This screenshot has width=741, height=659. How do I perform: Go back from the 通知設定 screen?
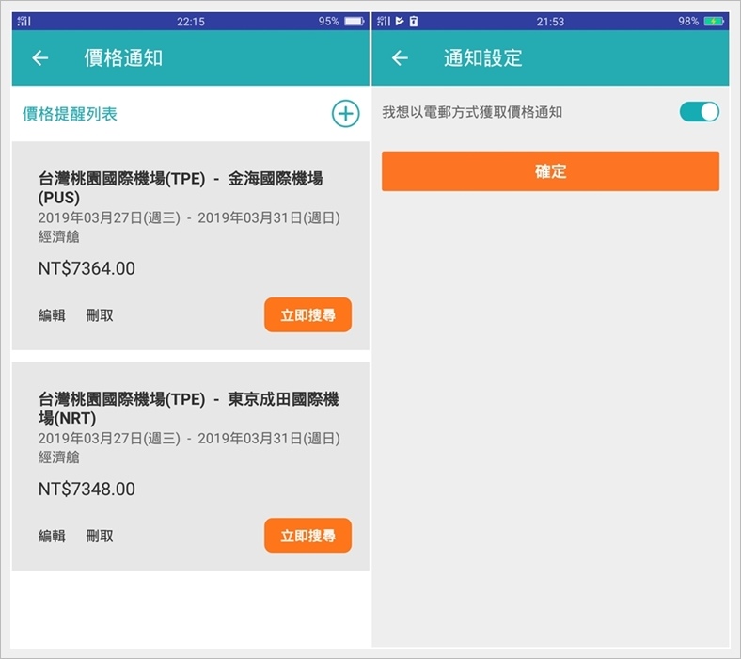[400, 57]
